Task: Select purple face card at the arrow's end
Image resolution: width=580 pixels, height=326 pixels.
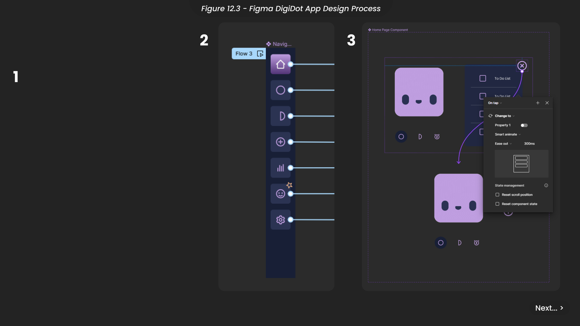Action: point(459,198)
